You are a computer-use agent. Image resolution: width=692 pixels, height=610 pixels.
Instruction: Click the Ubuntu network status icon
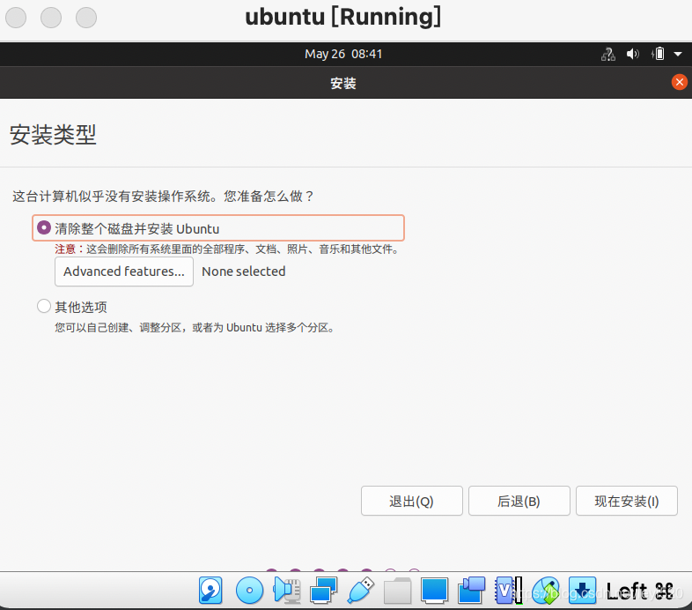608,54
